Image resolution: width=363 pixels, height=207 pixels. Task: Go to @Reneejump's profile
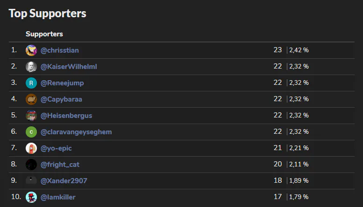tap(62, 83)
